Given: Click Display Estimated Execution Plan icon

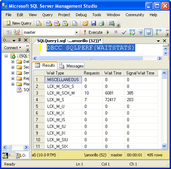Looking at the screenshot, I should tap(132, 32).
